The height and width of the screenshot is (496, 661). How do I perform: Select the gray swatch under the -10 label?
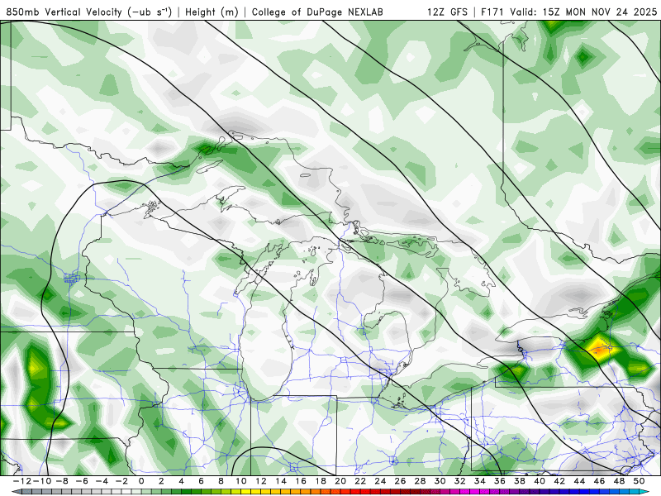pos(47,492)
